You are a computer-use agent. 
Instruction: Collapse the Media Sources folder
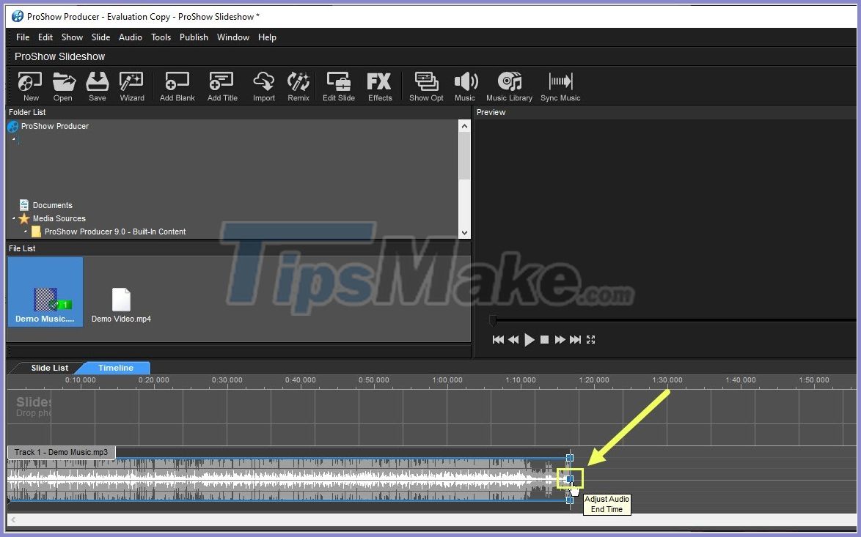pyautogui.click(x=13, y=218)
